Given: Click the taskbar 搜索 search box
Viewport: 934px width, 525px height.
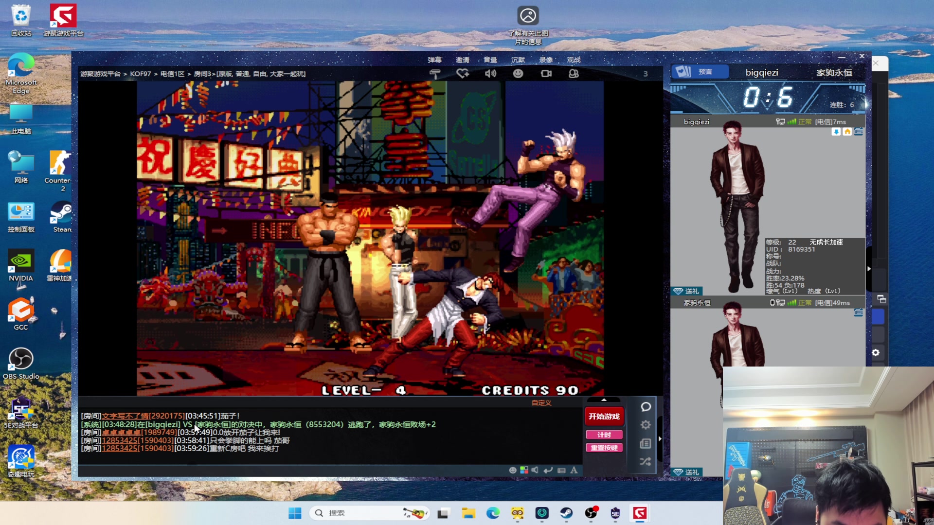Looking at the screenshot, I should coord(370,513).
